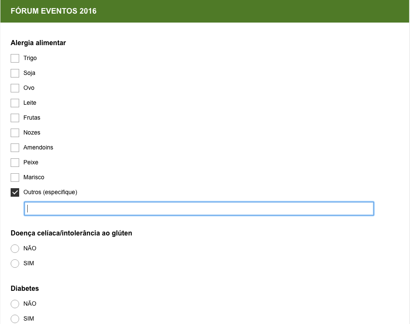Click the FÓRUM EVENTOS 2016 header title
Image resolution: width=410 pixels, height=324 pixels.
(x=54, y=11)
